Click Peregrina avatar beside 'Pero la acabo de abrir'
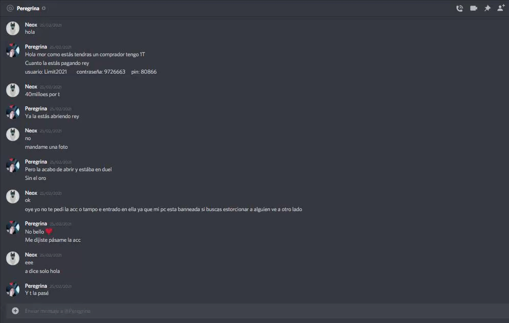Viewport: 509px width, 323px height. pyautogui.click(x=13, y=166)
